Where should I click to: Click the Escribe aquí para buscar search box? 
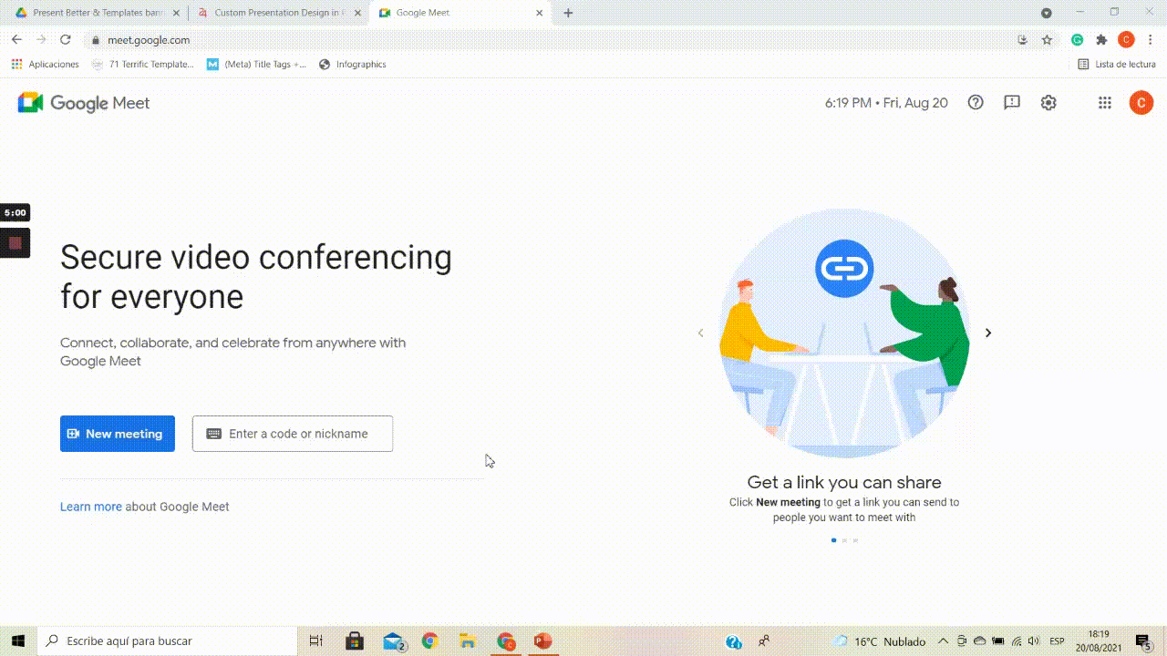(167, 641)
